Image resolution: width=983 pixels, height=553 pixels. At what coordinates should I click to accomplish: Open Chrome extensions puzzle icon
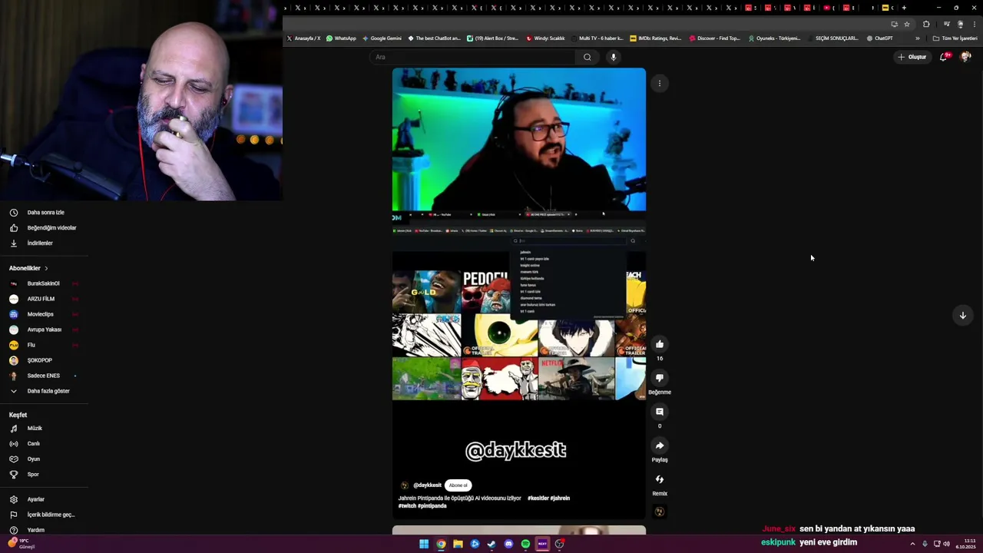(x=926, y=24)
